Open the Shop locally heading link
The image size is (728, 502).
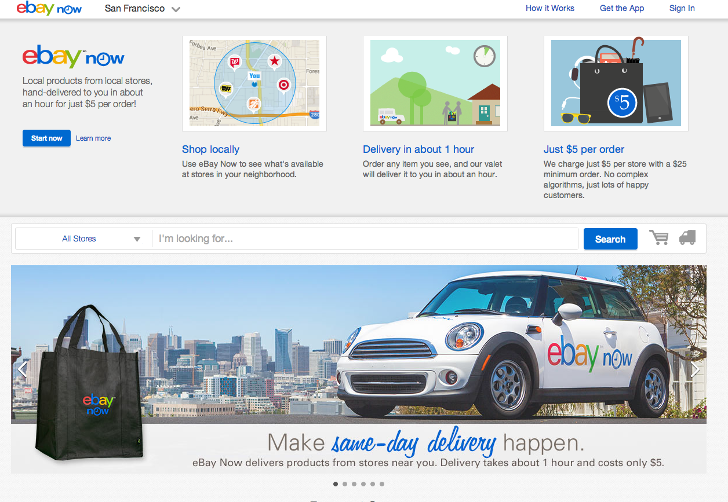[210, 149]
